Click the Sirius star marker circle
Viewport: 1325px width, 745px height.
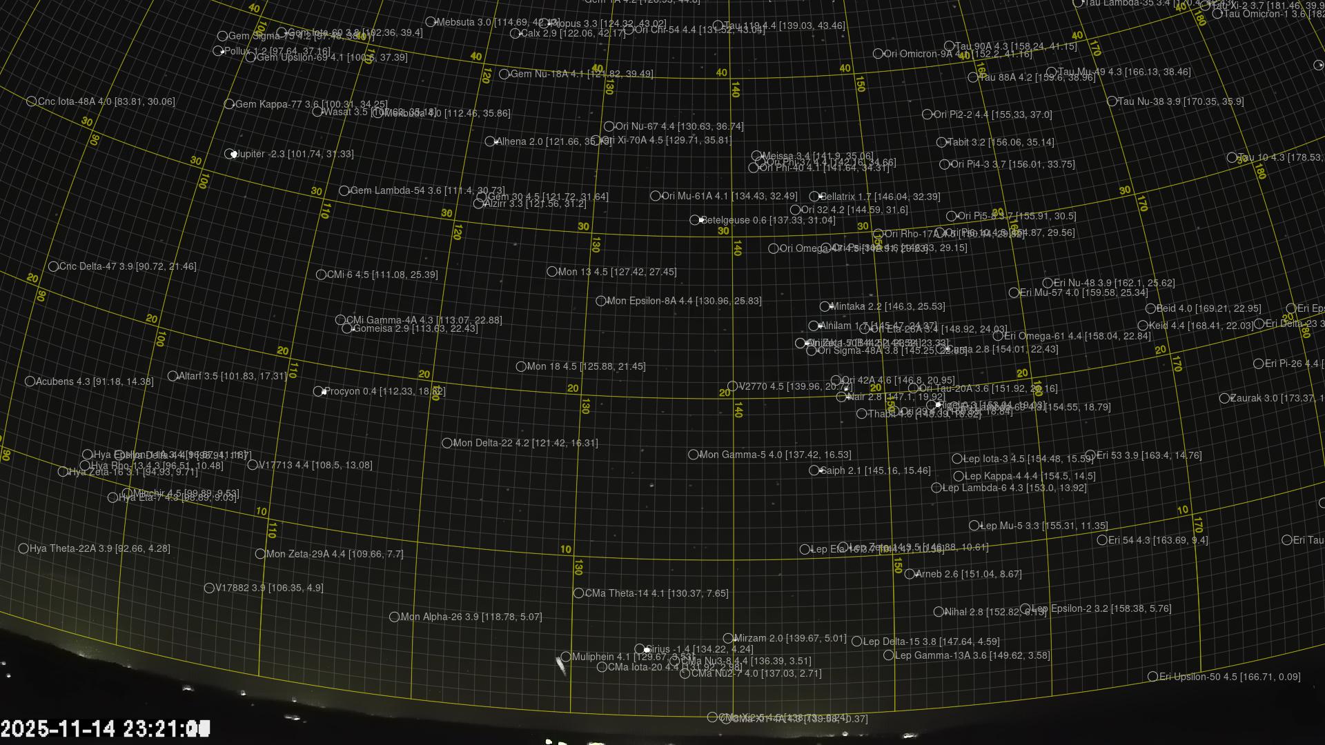coord(640,649)
